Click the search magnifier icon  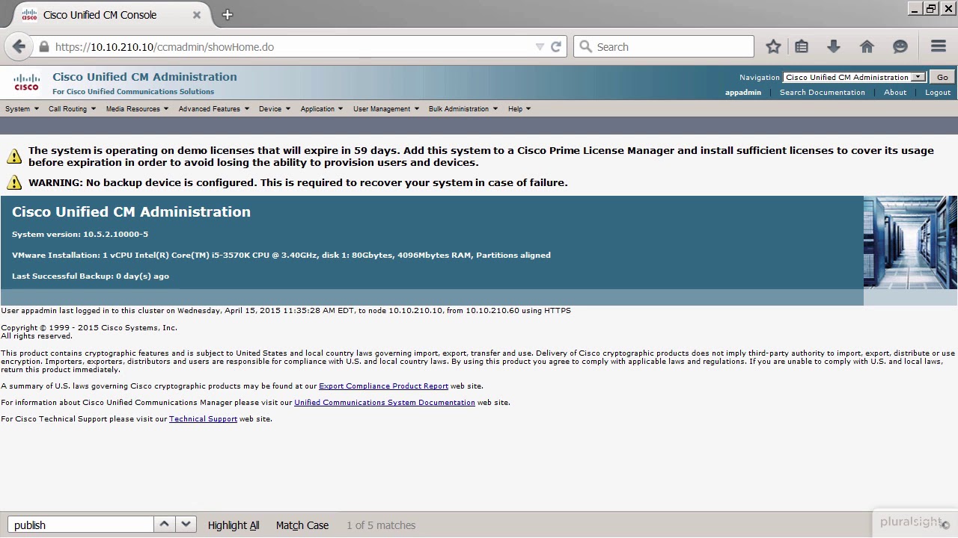[586, 46]
